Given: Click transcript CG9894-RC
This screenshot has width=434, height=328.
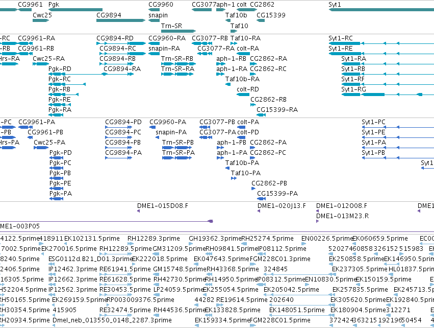Looking at the screenshot, I should 118,48.
